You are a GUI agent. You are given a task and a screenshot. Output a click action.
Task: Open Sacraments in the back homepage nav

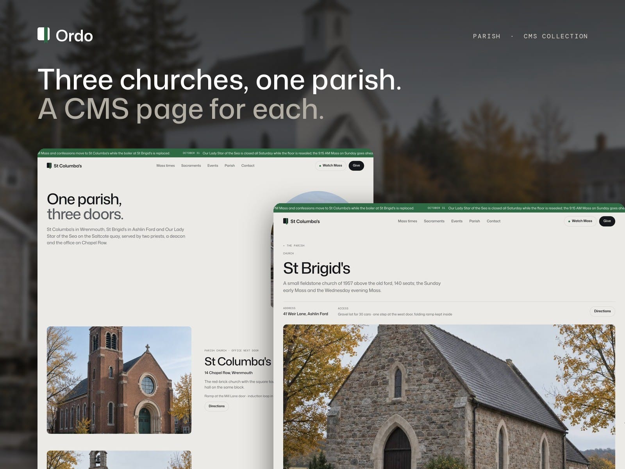tap(191, 166)
